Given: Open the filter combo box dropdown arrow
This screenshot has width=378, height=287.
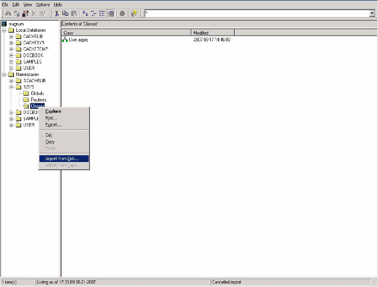Looking at the screenshot, I should 372,13.
